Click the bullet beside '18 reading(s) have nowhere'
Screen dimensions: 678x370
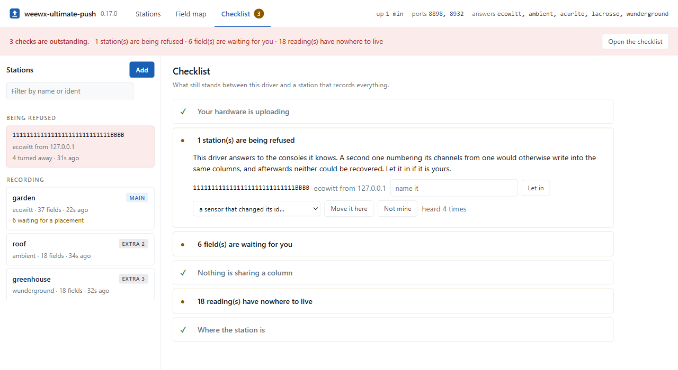(183, 302)
